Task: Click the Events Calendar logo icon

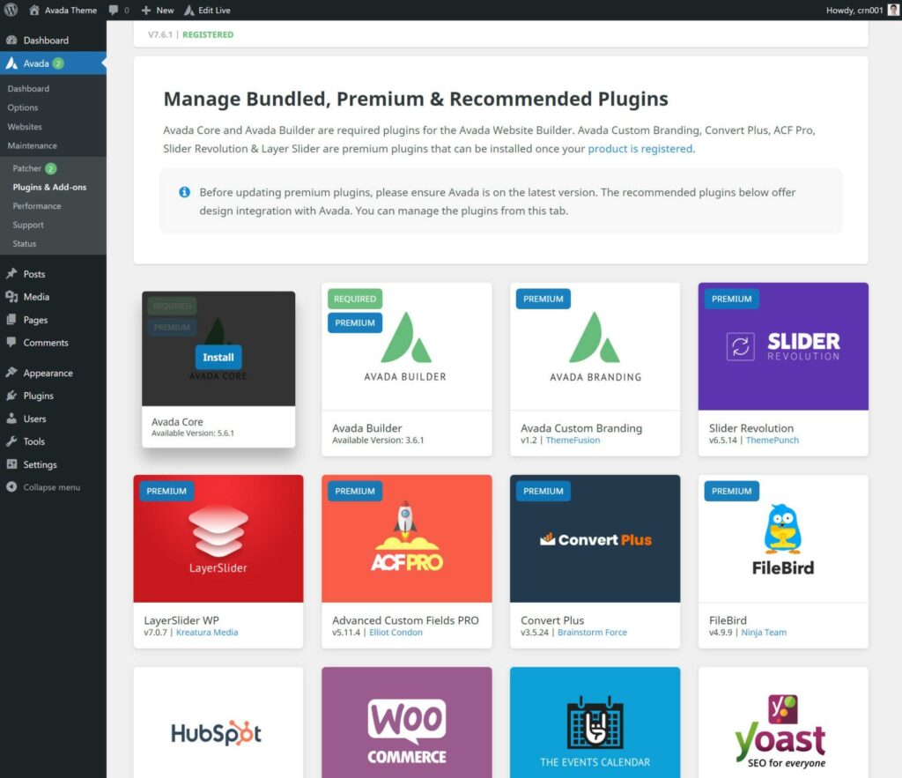Action: coord(595,723)
